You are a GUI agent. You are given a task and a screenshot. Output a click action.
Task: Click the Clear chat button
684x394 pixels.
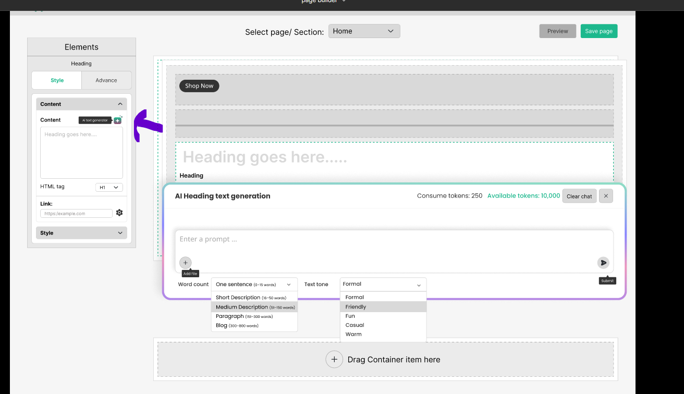click(579, 196)
